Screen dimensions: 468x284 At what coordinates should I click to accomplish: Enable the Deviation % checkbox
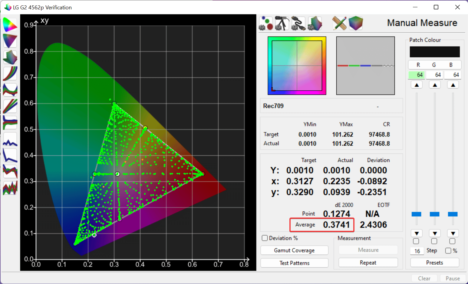click(265, 238)
